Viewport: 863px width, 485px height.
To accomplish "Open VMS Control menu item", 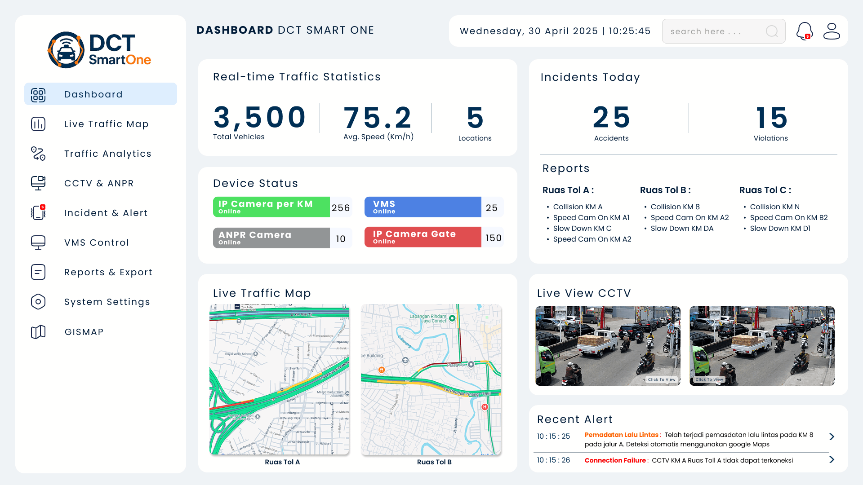I will [x=97, y=242].
